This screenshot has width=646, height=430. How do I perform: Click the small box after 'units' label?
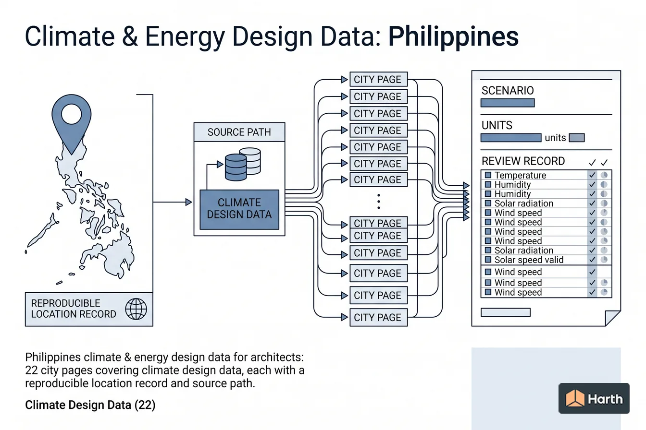tap(577, 138)
